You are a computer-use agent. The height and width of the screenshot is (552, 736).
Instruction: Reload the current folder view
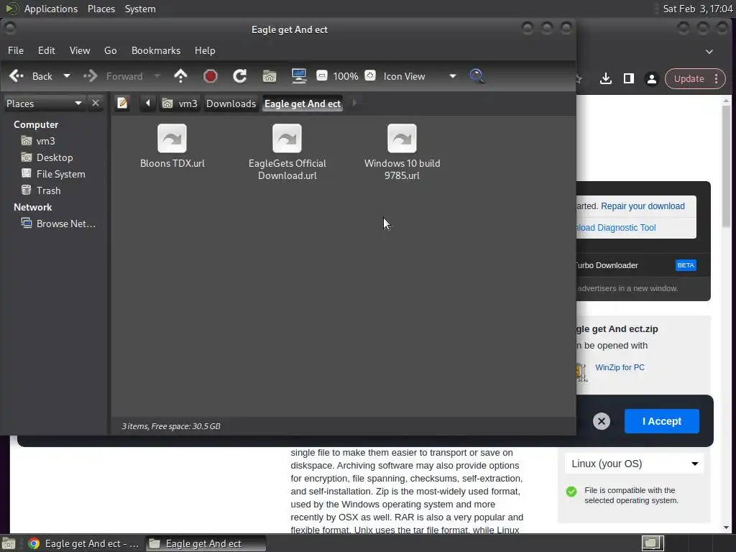(x=240, y=76)
